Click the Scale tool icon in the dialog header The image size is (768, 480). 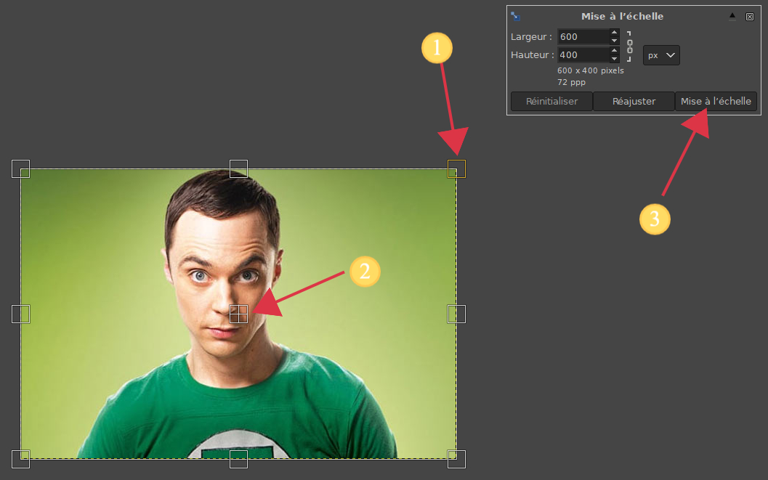coord(516,15)
